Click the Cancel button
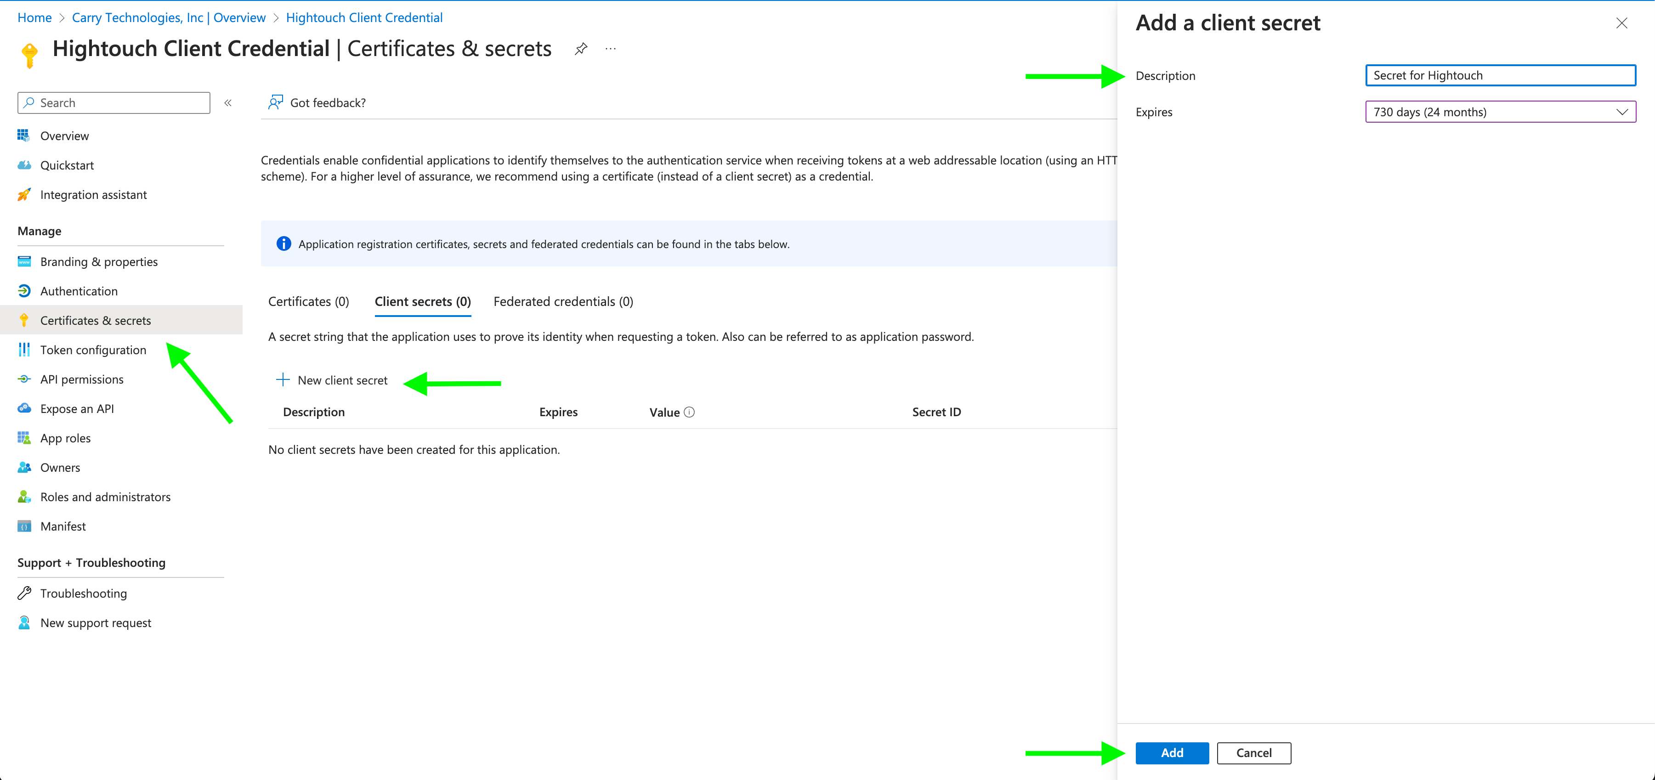The image size is (1655, 780). click(1253, 753)
